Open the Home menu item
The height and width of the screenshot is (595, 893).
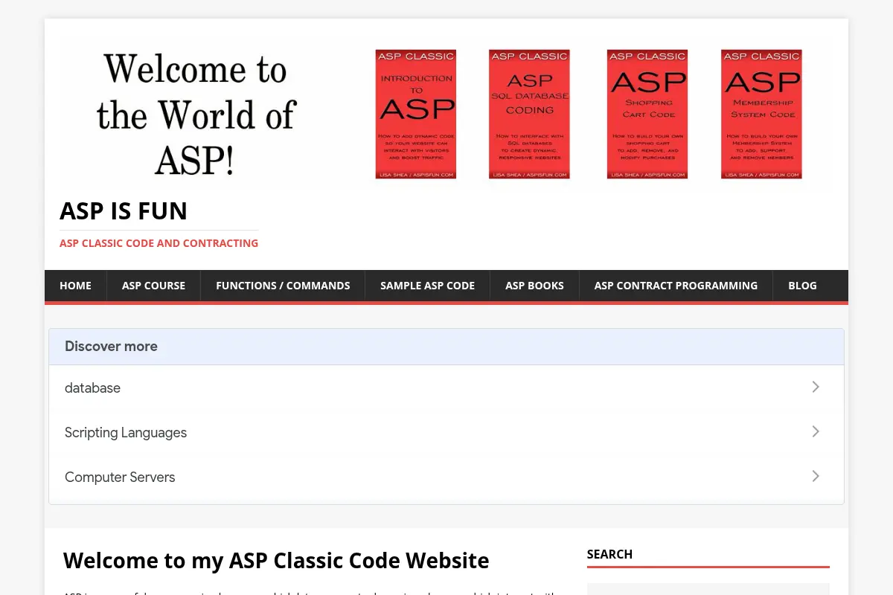(76, 286)
